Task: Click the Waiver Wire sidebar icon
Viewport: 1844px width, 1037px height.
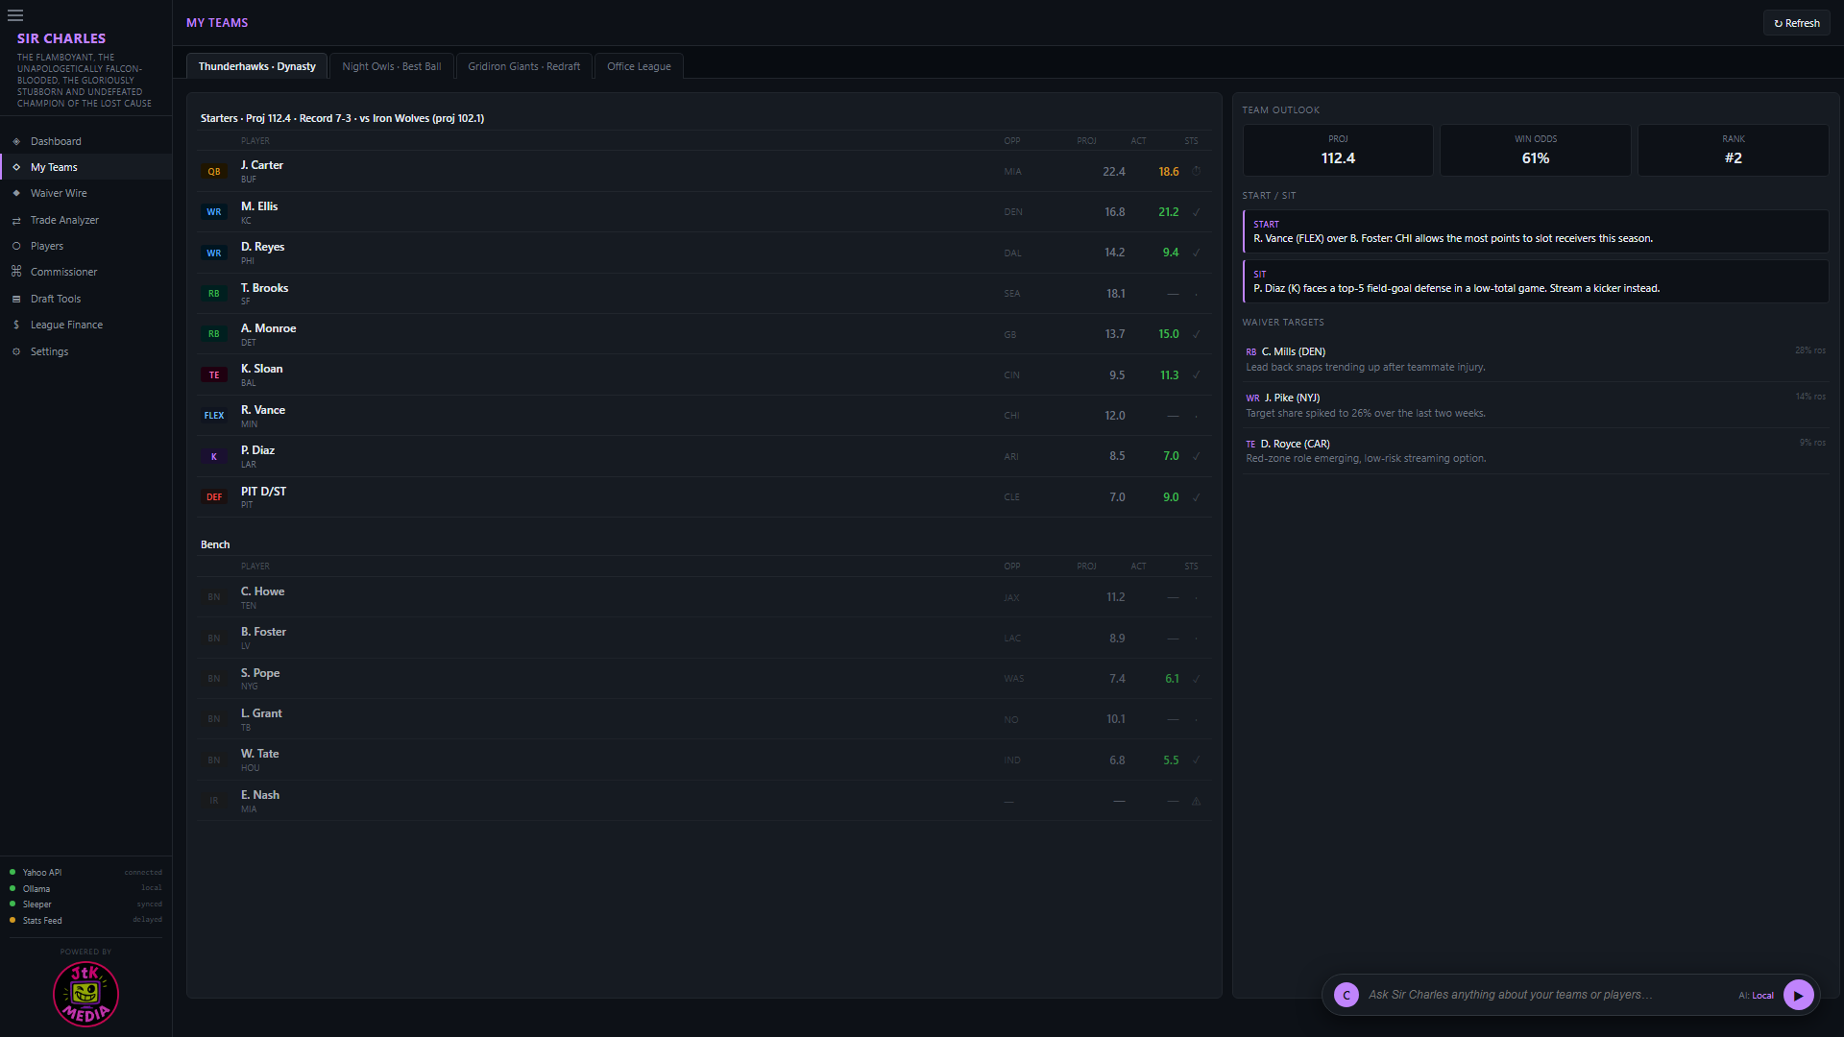Action: (x=16, y=193)
